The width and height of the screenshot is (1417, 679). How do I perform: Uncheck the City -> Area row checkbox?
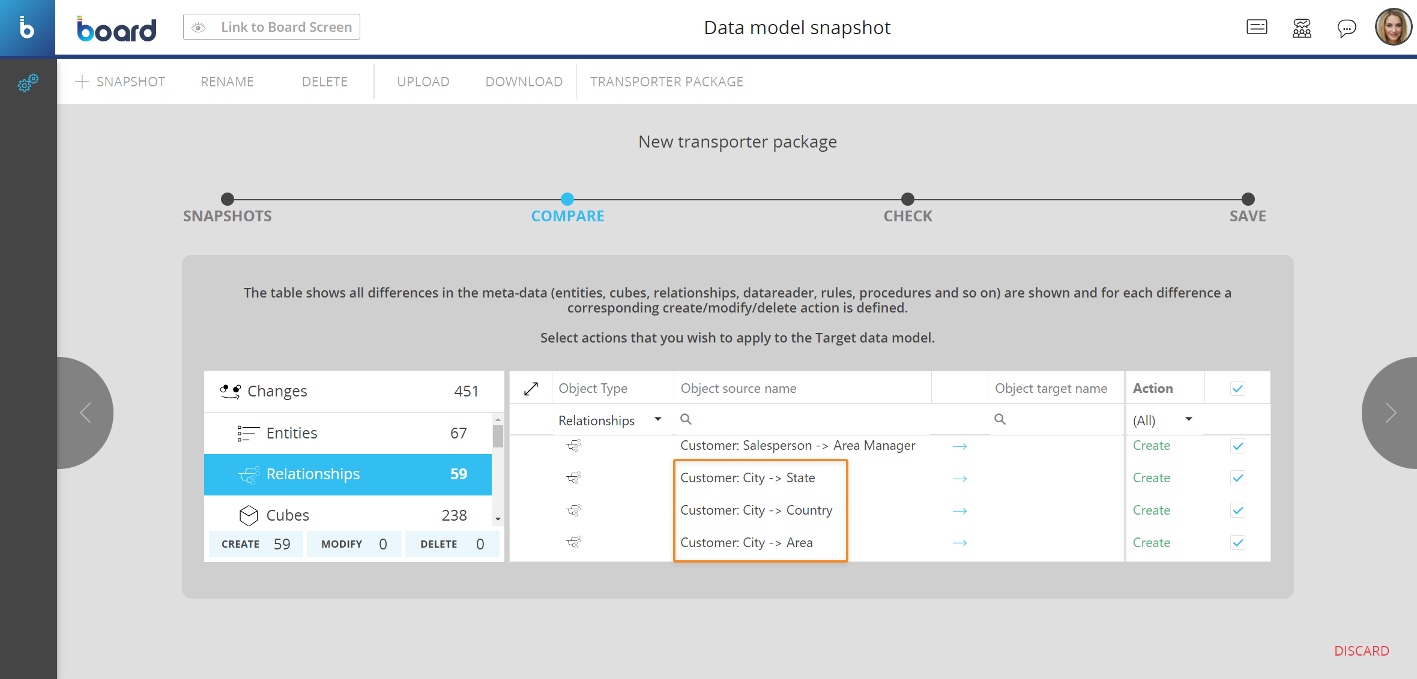click(x=1237, y=543)
